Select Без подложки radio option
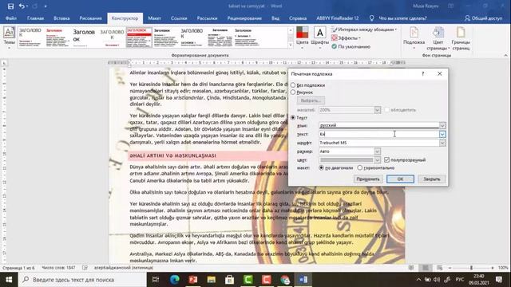Screen dimensions: 511x287 tap(293, 85)
